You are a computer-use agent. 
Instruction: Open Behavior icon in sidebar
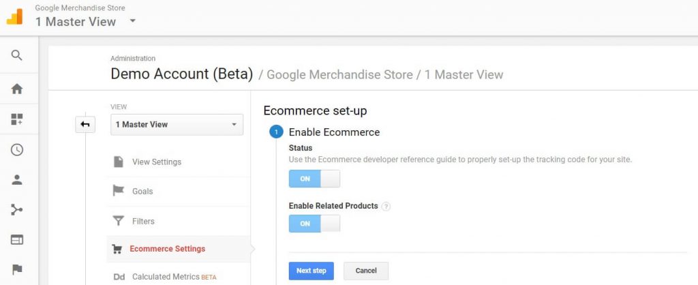tap(16, 239)
